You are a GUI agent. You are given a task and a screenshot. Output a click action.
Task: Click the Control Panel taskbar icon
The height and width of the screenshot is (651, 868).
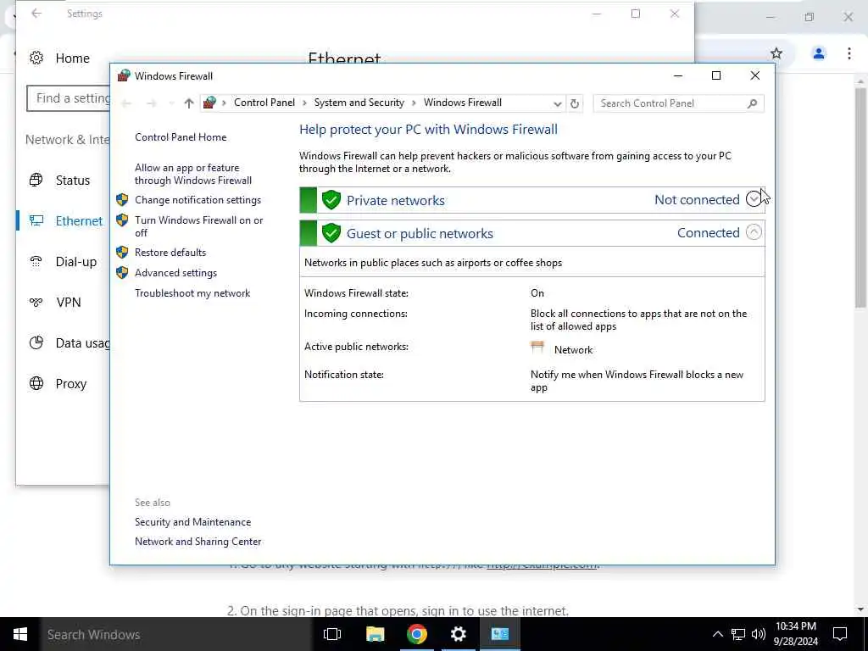coord(499,634)
